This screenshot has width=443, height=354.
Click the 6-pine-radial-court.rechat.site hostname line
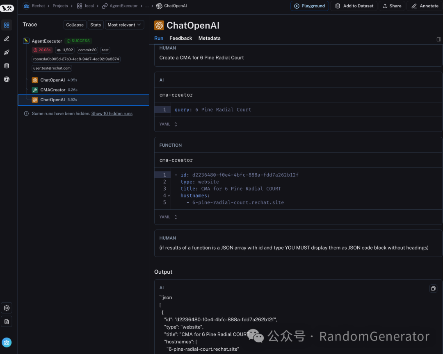[x=235, y=202]
